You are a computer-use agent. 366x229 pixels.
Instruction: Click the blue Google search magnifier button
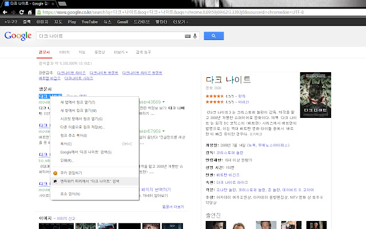(213, 36)
